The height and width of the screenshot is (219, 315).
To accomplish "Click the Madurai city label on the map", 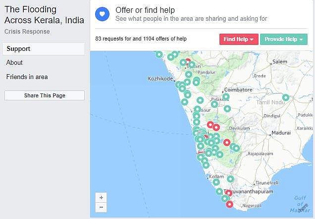I will [x=281, y=133].
